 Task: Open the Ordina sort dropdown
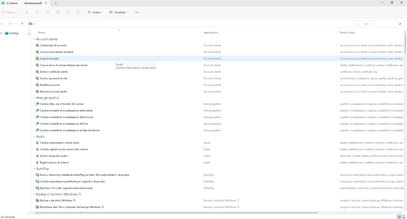[x=95, y=12]
